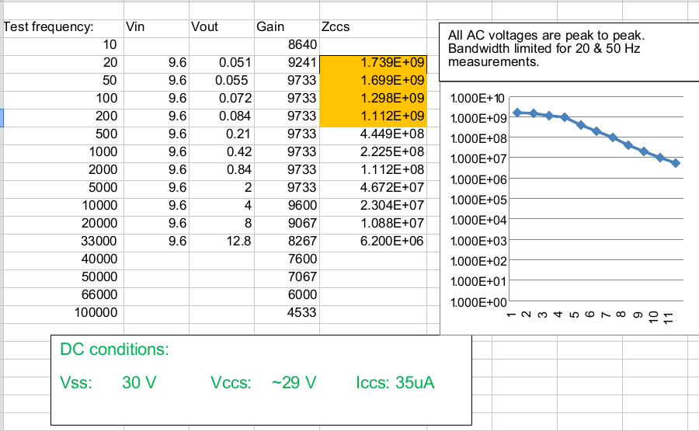Click the highlighted cell 1.699E+09
The image size is (699, 431).
click(373, 81)
